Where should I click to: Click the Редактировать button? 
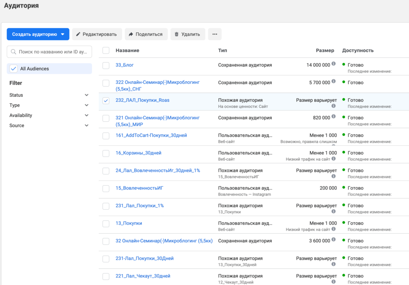[x=97, y=34]
